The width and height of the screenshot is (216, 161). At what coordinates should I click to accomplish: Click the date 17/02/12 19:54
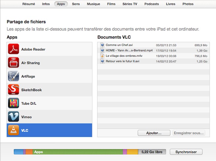pos(166,51)
